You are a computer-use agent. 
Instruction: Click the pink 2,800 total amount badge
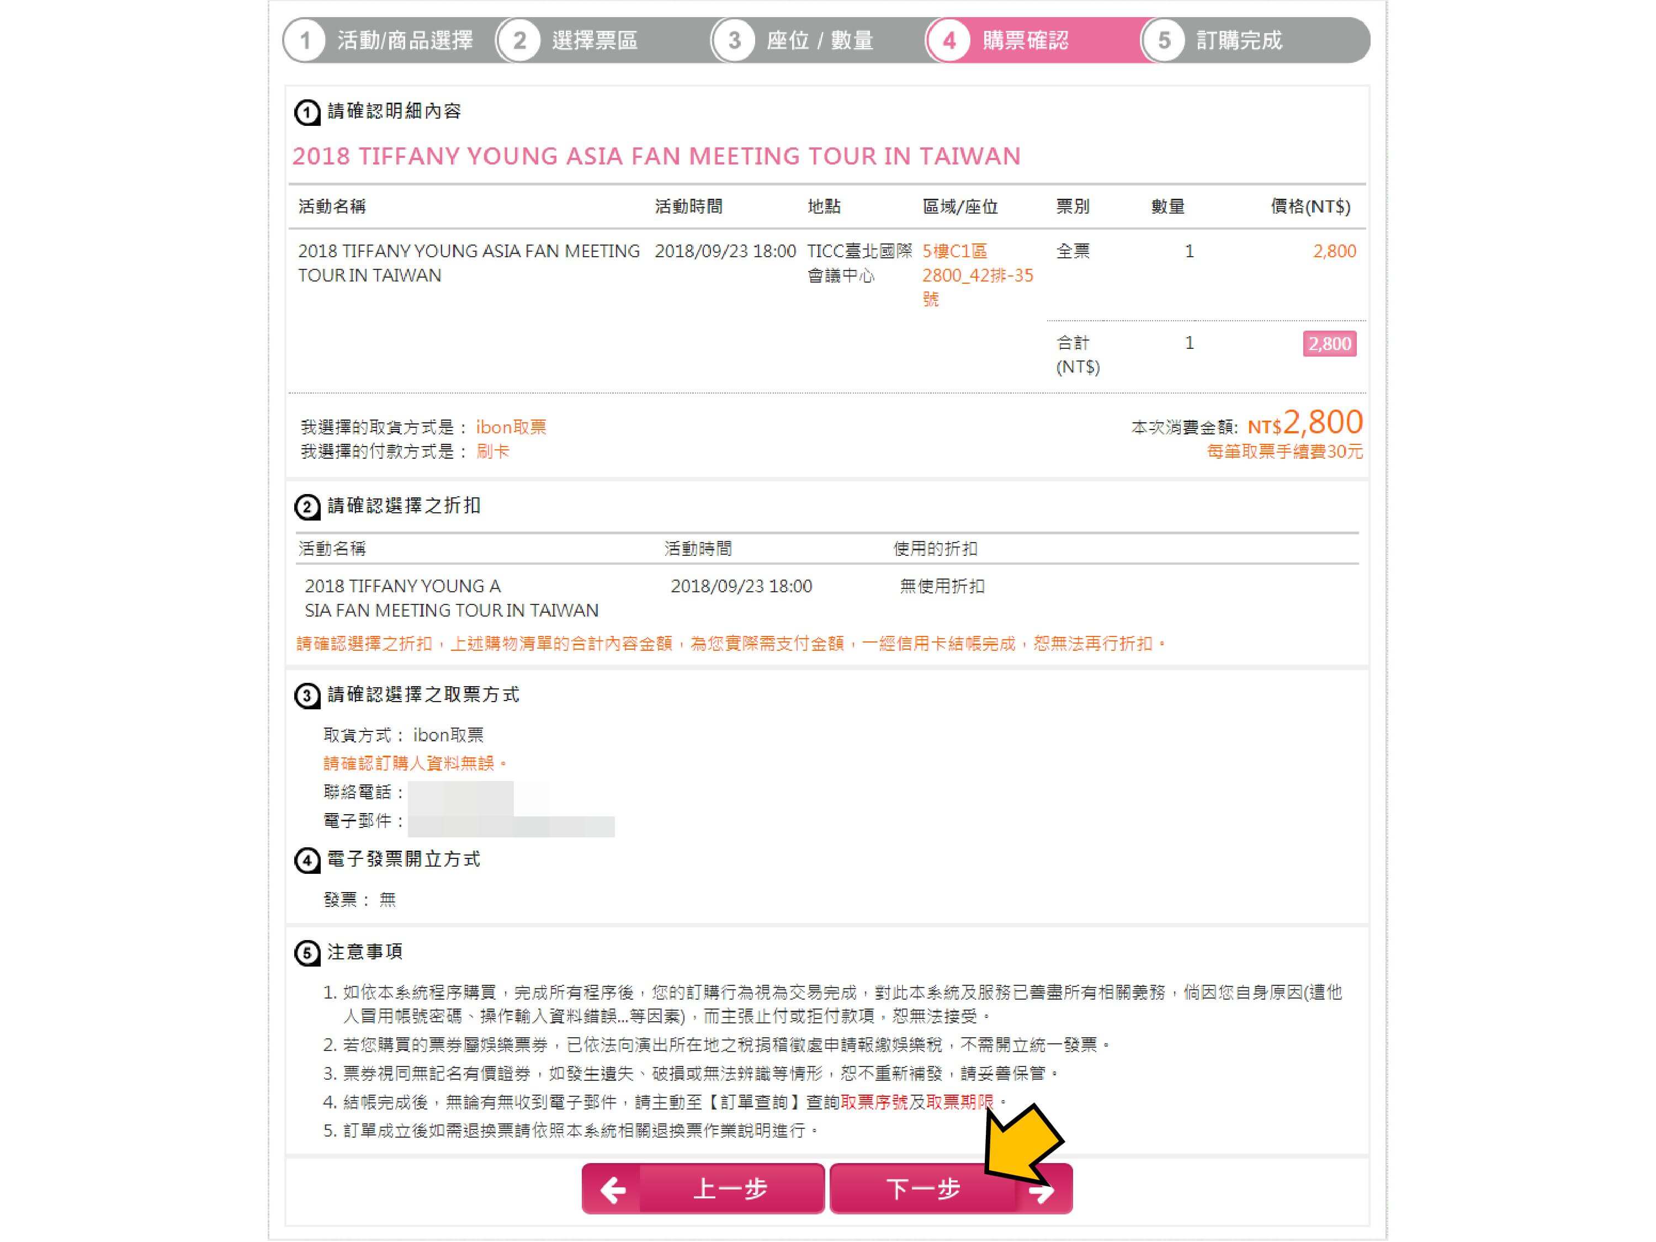click(1330, 344)
